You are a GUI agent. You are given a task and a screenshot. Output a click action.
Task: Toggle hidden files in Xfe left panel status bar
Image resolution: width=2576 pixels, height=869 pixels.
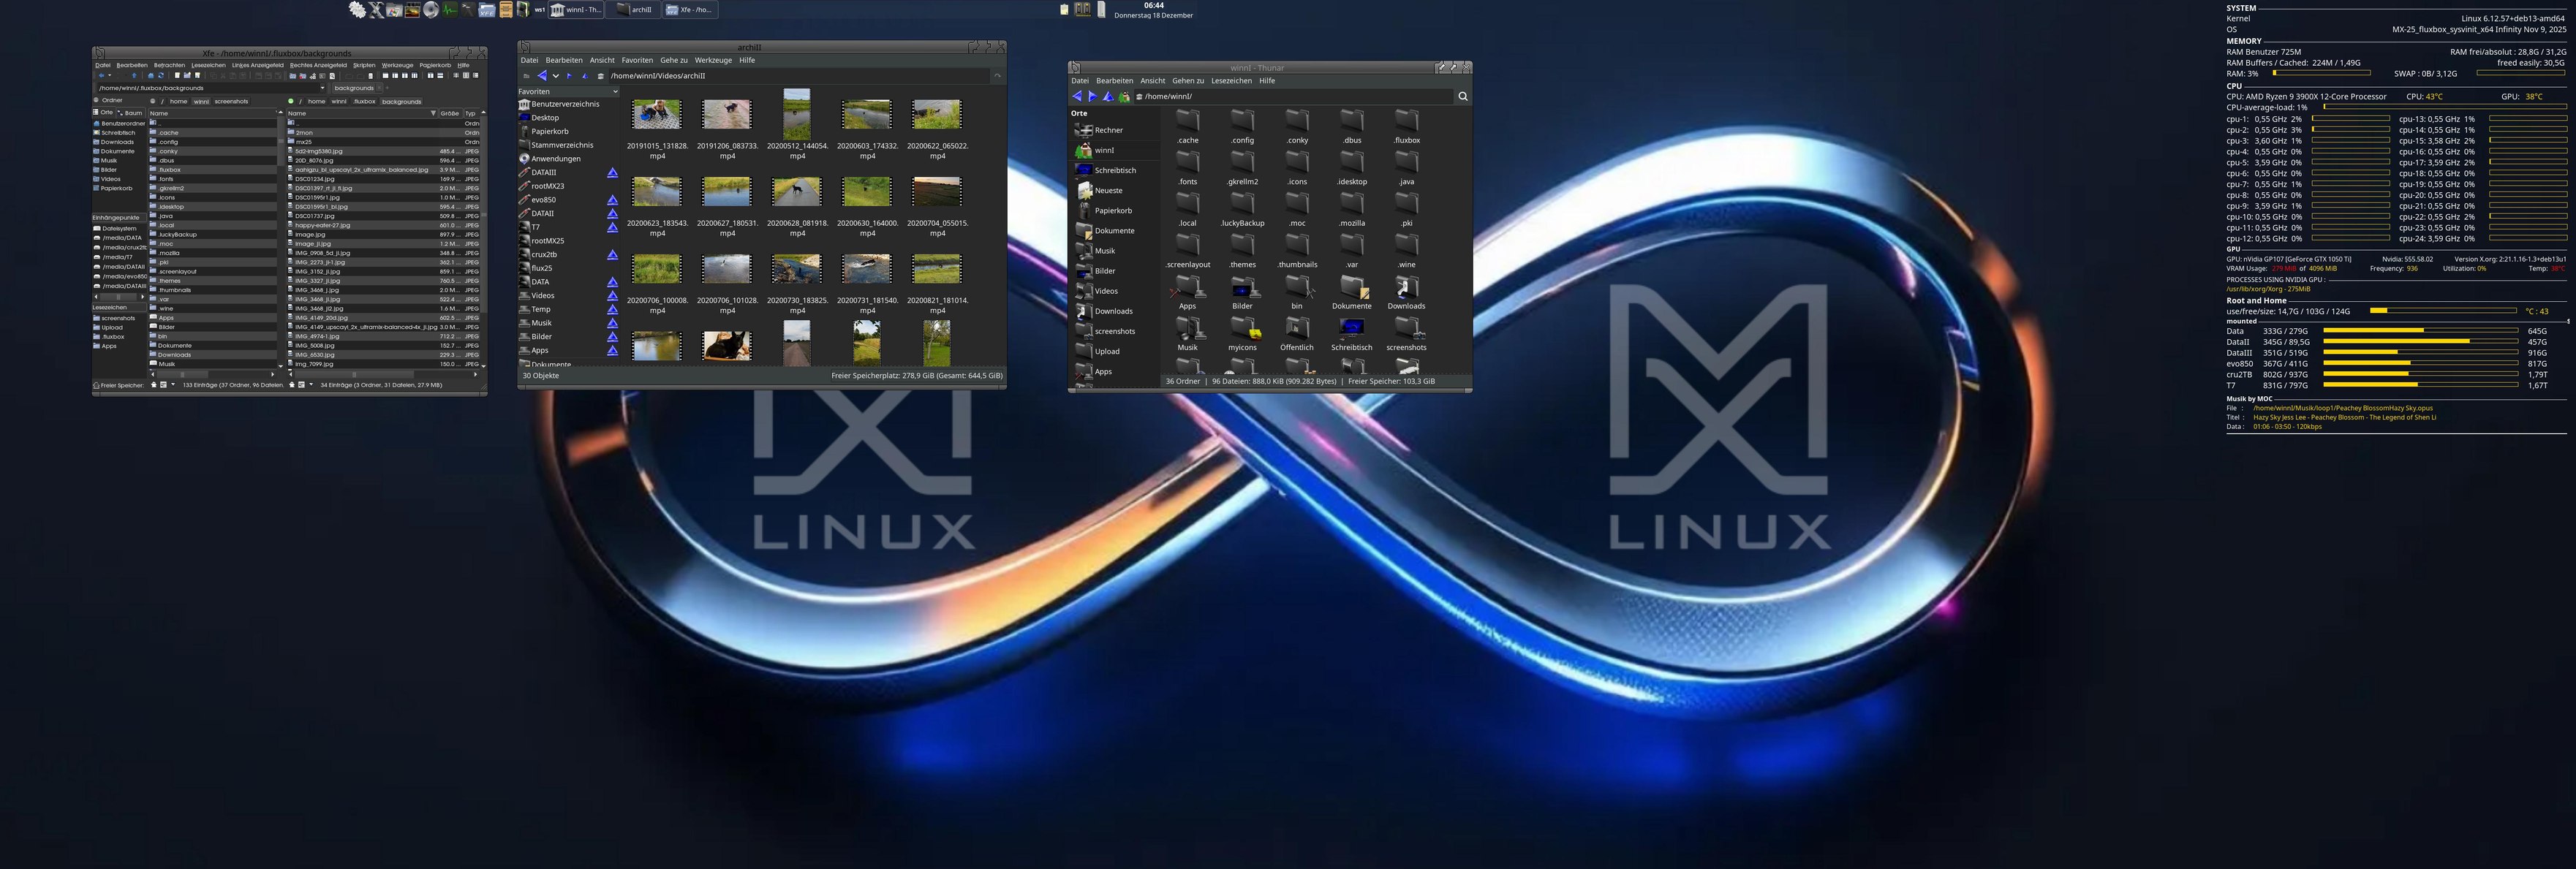pos(154,385)
